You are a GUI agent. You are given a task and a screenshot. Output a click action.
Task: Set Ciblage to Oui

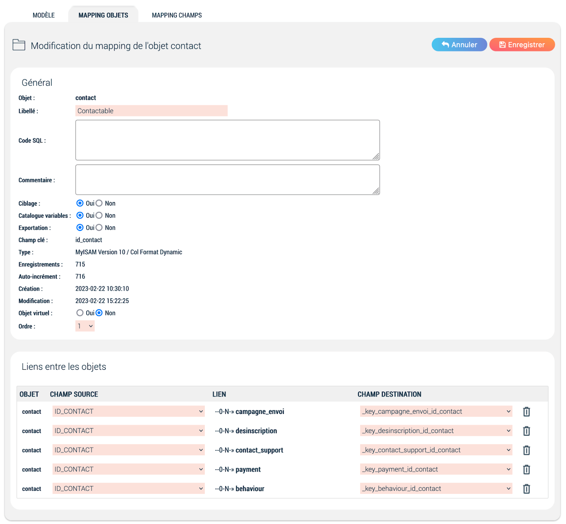(x=80, y=203)
